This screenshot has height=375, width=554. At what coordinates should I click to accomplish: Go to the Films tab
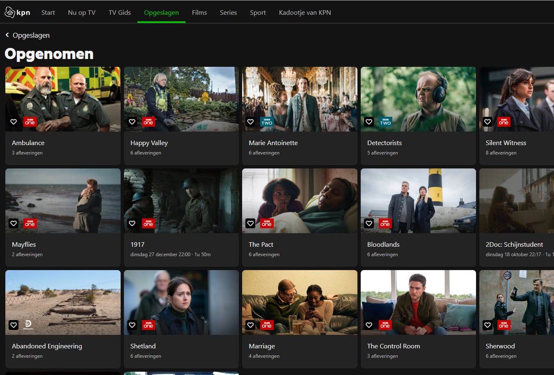[x=199, y=12]
